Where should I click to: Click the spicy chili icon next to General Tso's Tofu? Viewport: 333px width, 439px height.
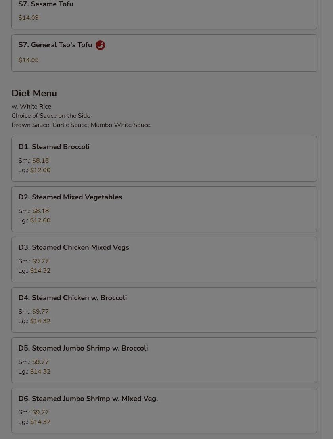(x=100, y=45)
